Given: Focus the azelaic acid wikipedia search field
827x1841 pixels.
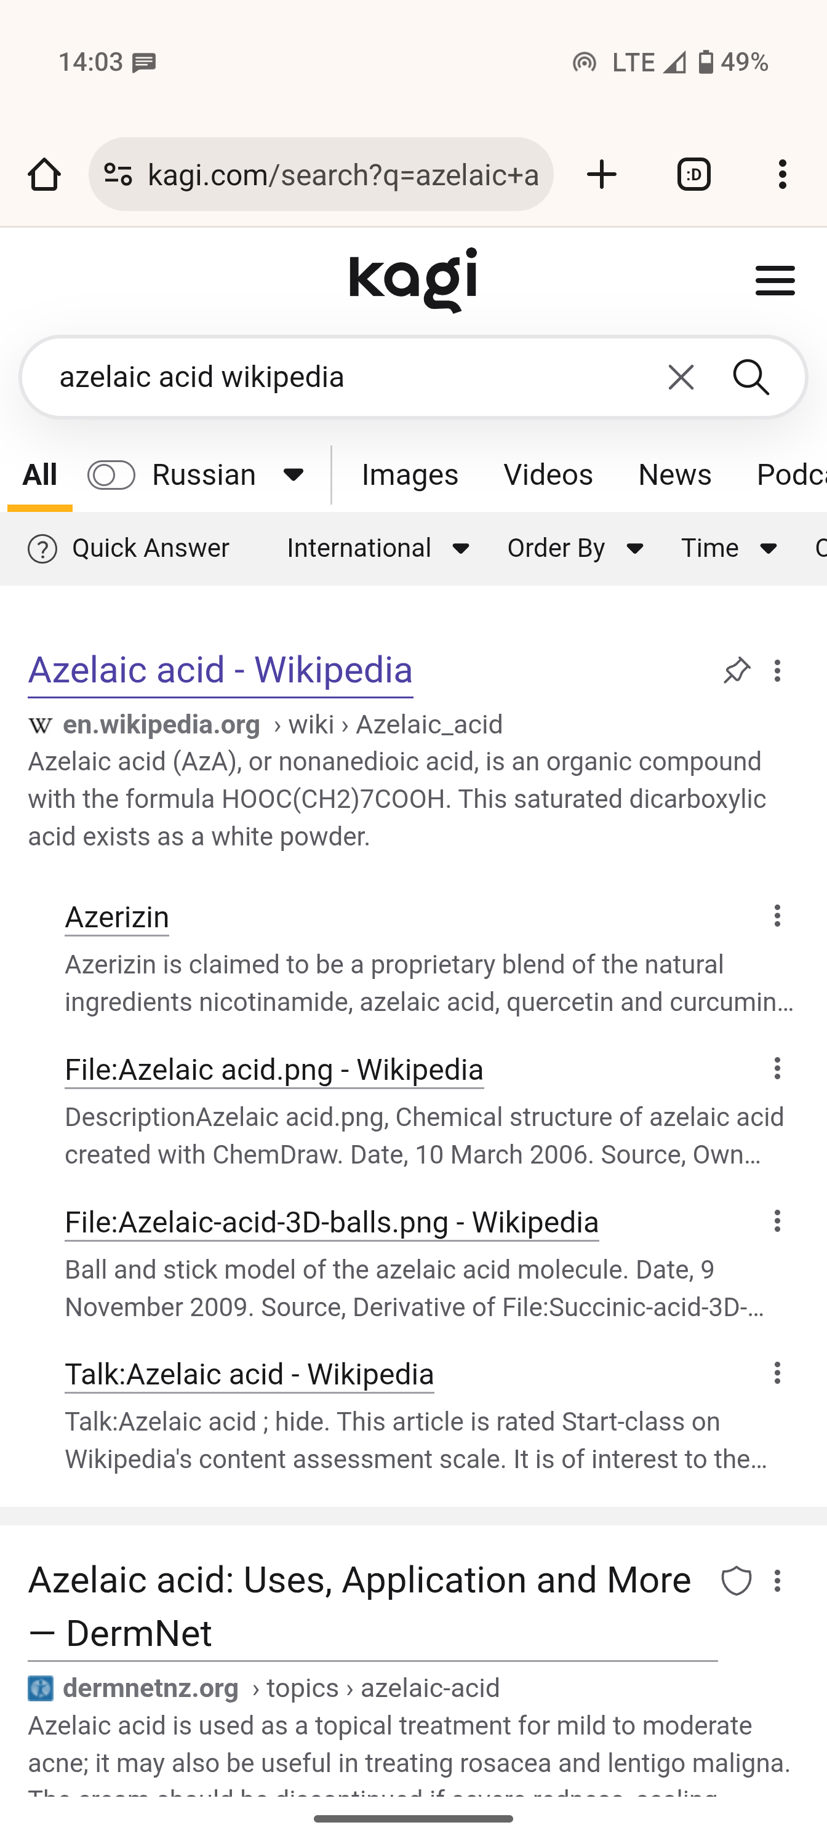Looking at the screenshot, I should click(x=343, y=377).
